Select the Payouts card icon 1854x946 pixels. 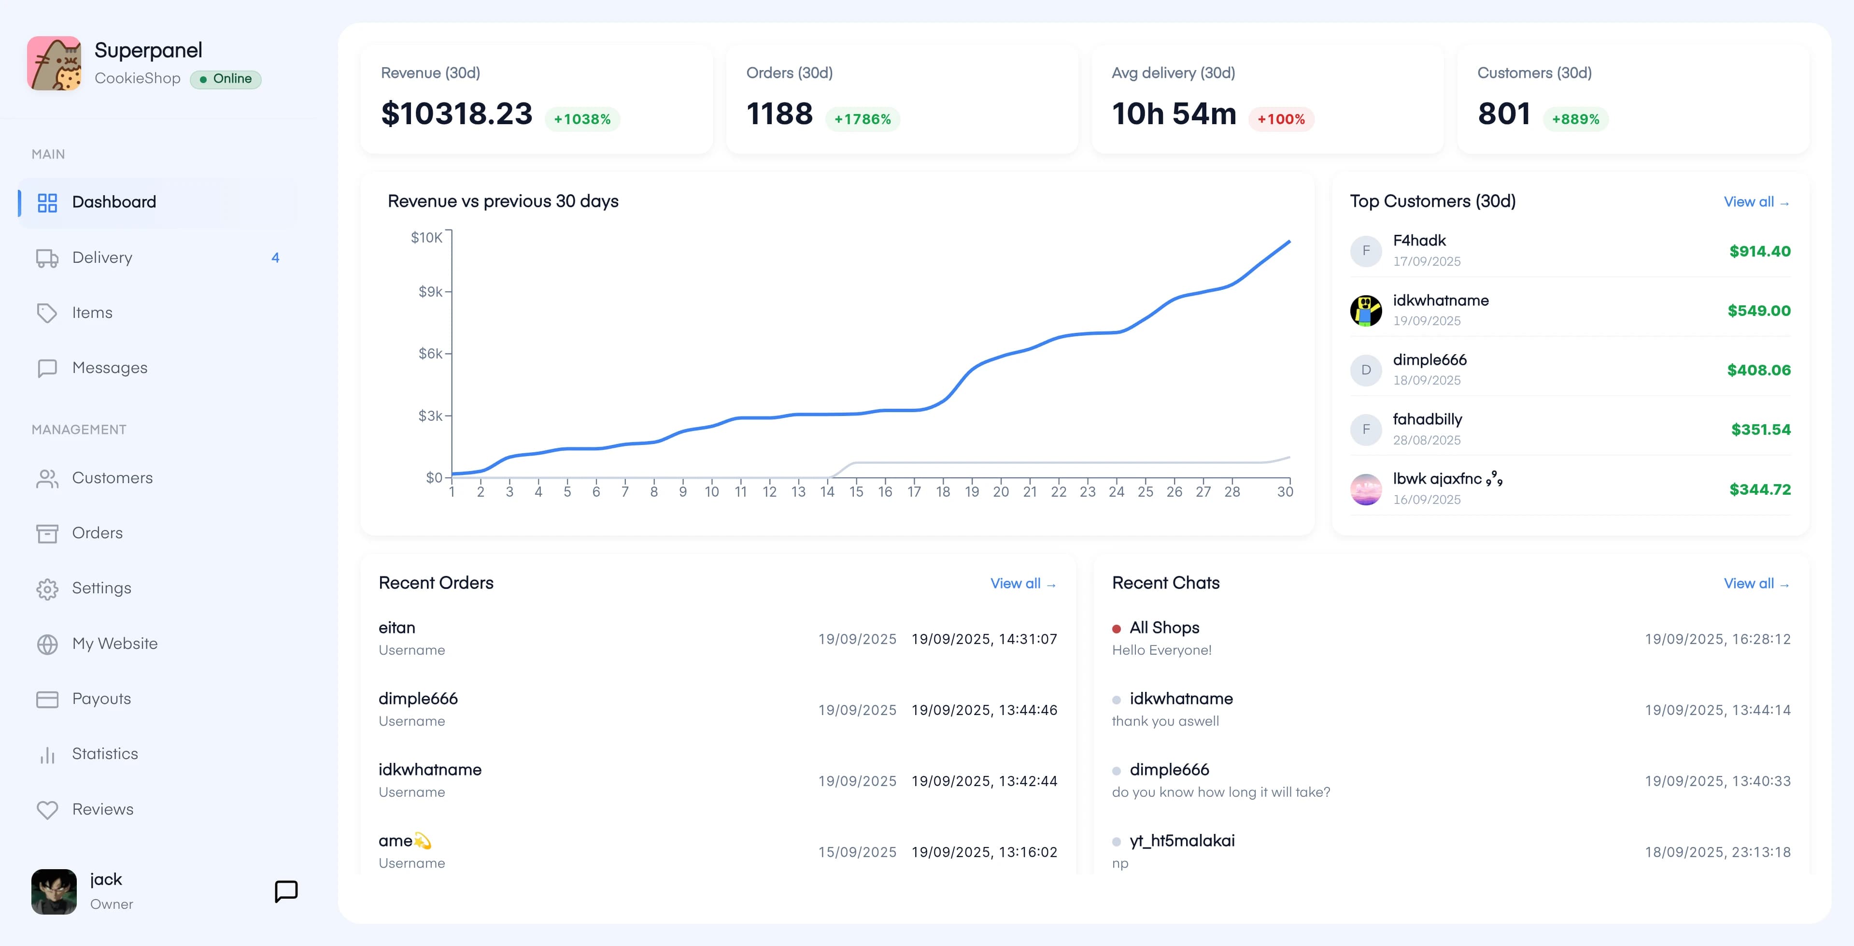coord(47,698)
